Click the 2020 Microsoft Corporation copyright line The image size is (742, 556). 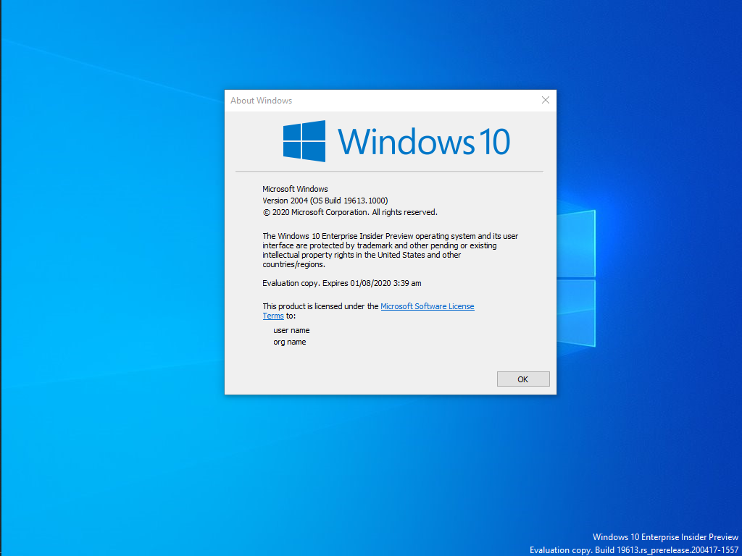click(x=350, y=212)
